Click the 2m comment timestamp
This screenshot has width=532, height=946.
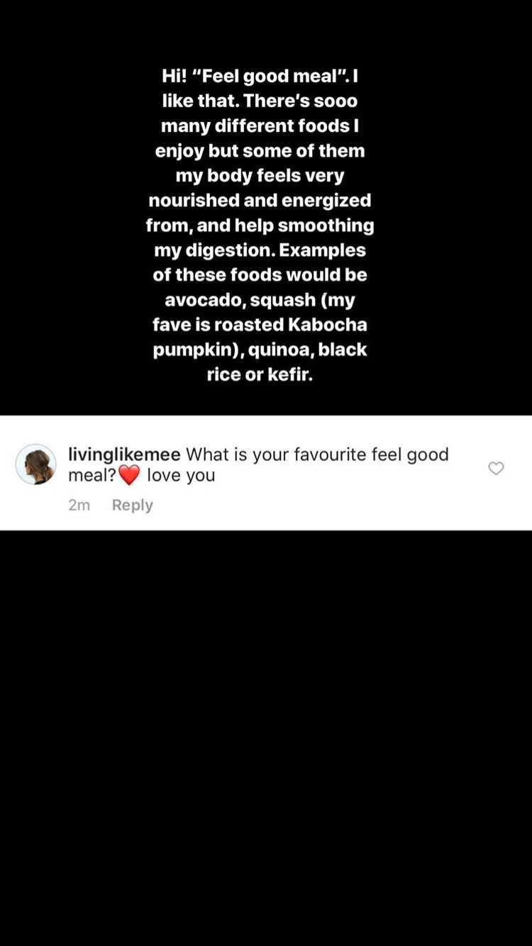[79, 505]
